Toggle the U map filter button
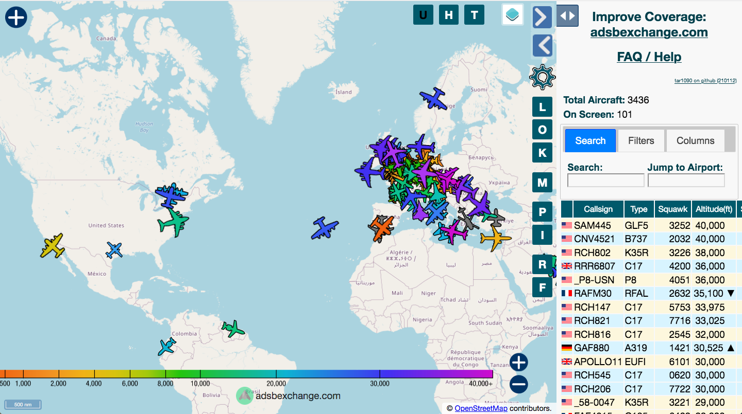Image resolution: width=742 pixels, height=414 pixels. (423, 15)
